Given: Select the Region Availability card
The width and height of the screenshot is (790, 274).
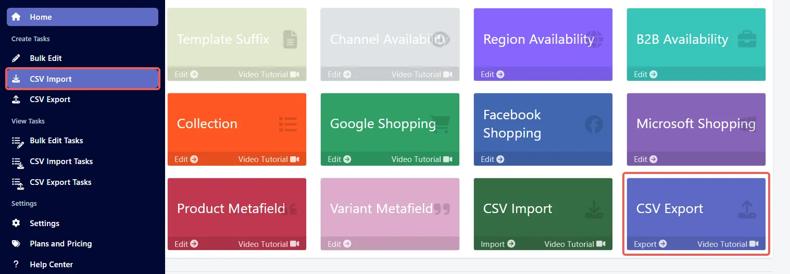Looking at the screenshot, I should coord(543,44).
